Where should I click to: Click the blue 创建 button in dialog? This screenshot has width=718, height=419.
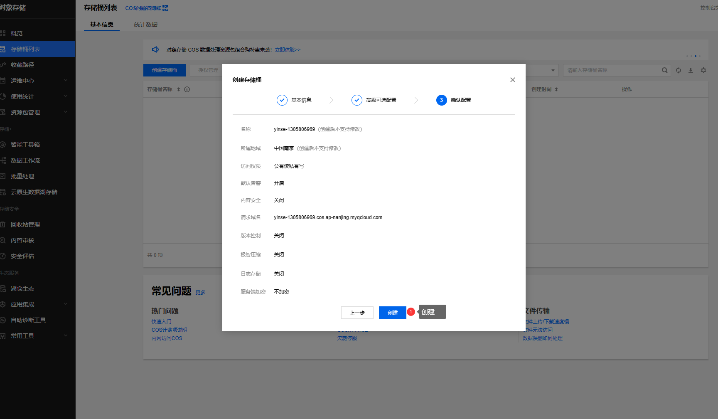[x=392, y=313]
